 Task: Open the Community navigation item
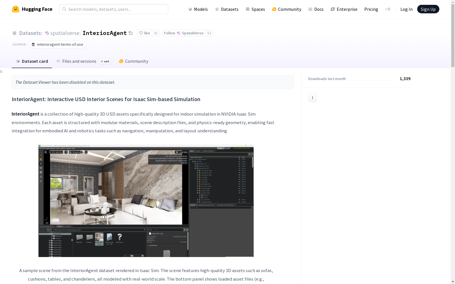coord(286,9)
